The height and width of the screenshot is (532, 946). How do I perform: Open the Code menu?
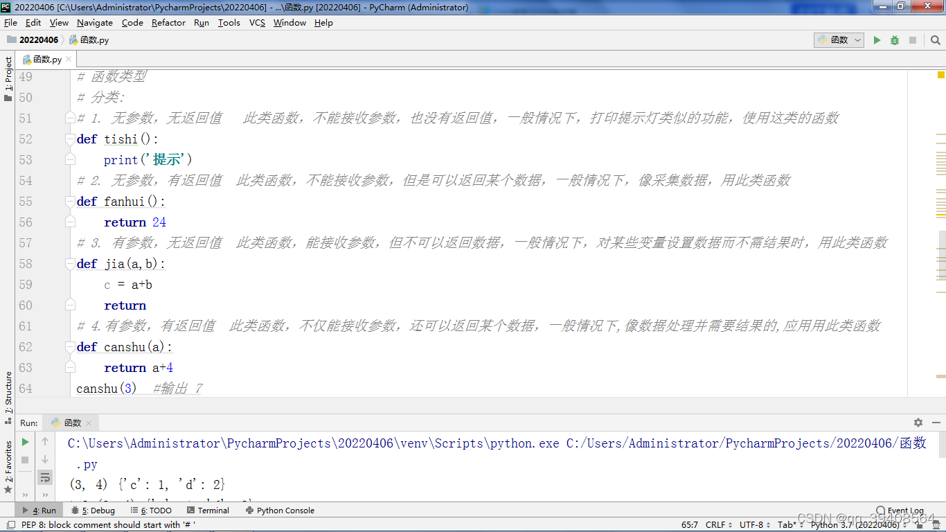point(132,23)
